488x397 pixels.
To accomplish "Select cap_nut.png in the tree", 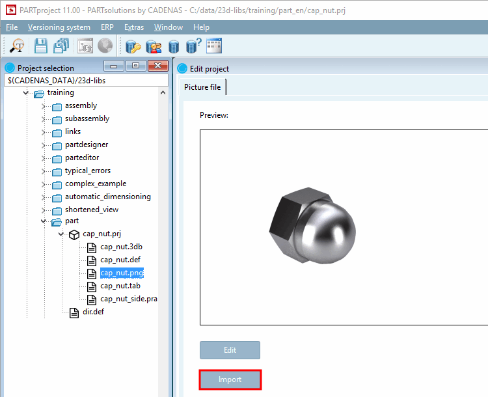I will click(122, 273).
